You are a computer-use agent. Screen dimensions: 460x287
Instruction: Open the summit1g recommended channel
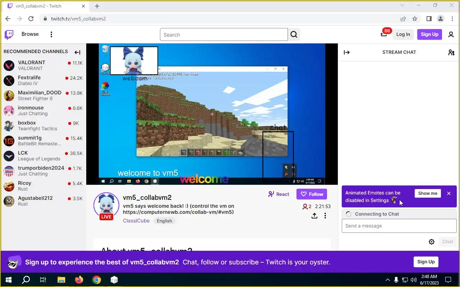pos(43,141)
